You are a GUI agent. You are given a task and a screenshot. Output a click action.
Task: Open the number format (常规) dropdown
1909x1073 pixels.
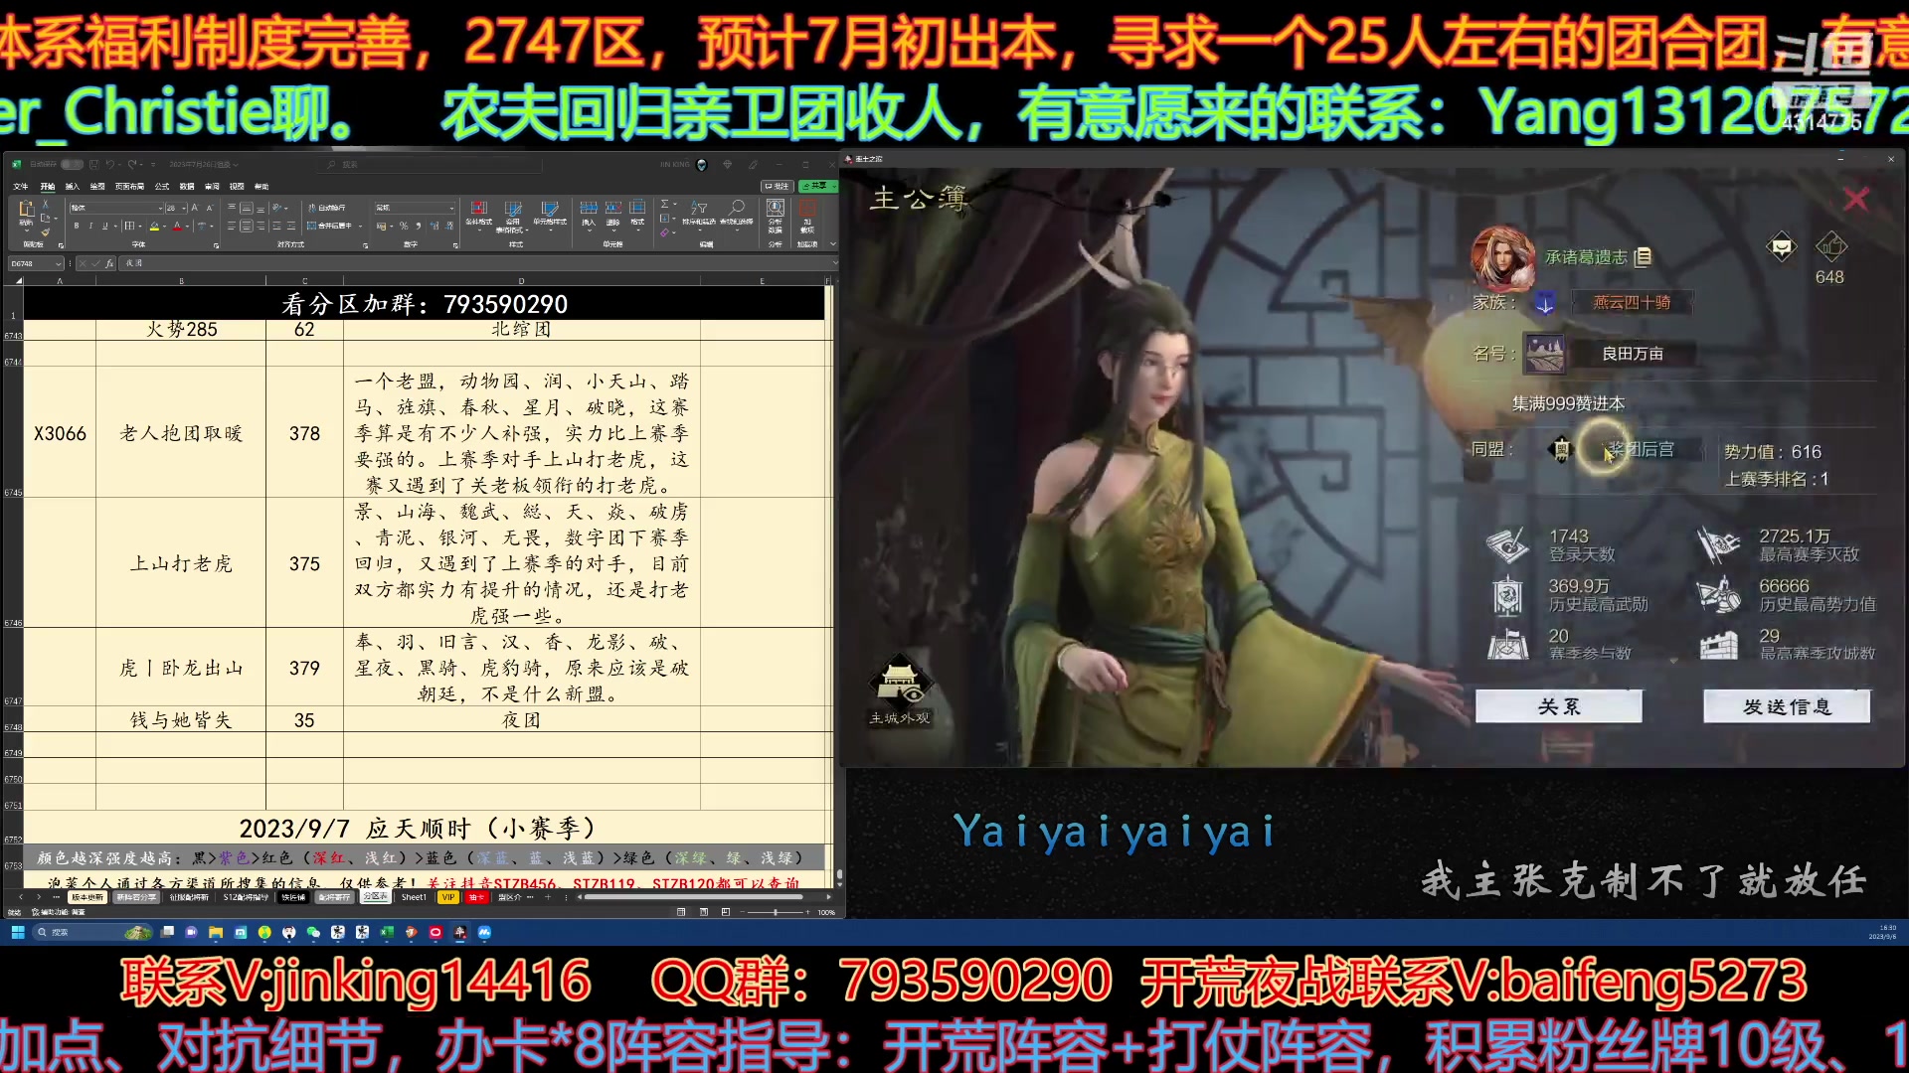[451, 208]
